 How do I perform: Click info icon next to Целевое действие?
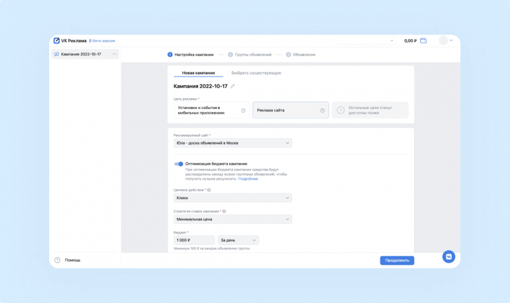coord(209,190)
